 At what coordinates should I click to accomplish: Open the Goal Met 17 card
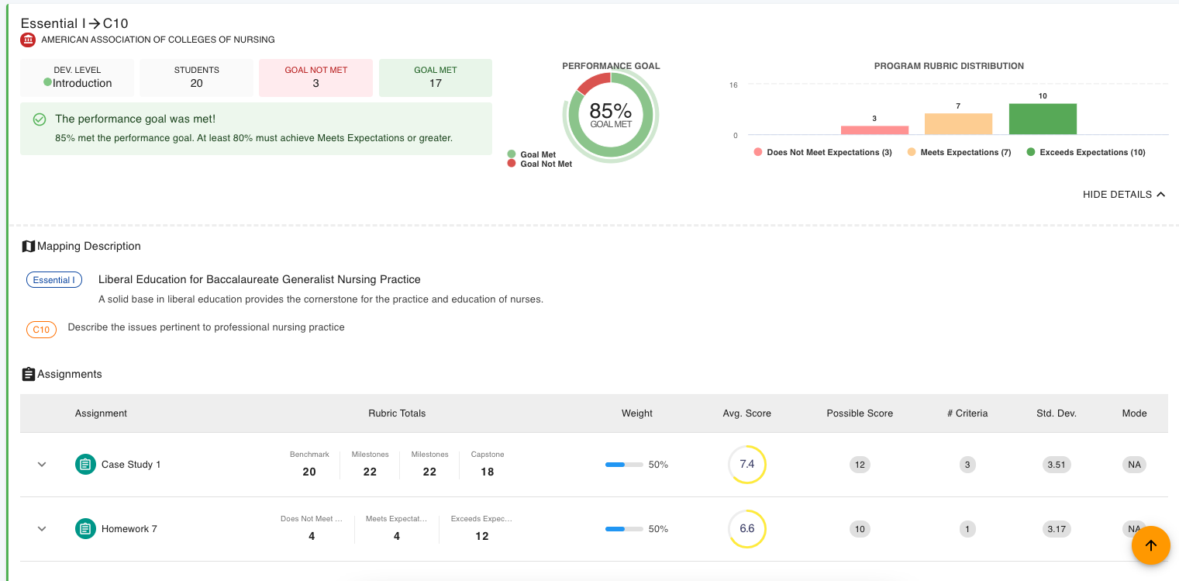pos(436,78)
